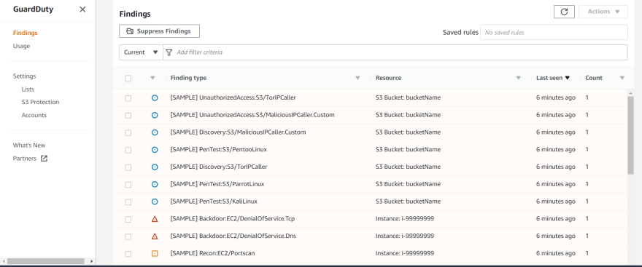
Task: Open the What's New link
Action: pos(29,146)
